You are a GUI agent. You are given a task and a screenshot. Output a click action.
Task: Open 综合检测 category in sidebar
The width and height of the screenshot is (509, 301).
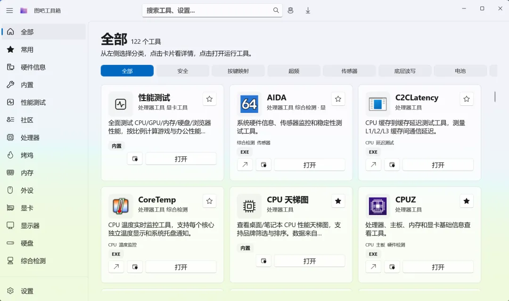(44, 261)
